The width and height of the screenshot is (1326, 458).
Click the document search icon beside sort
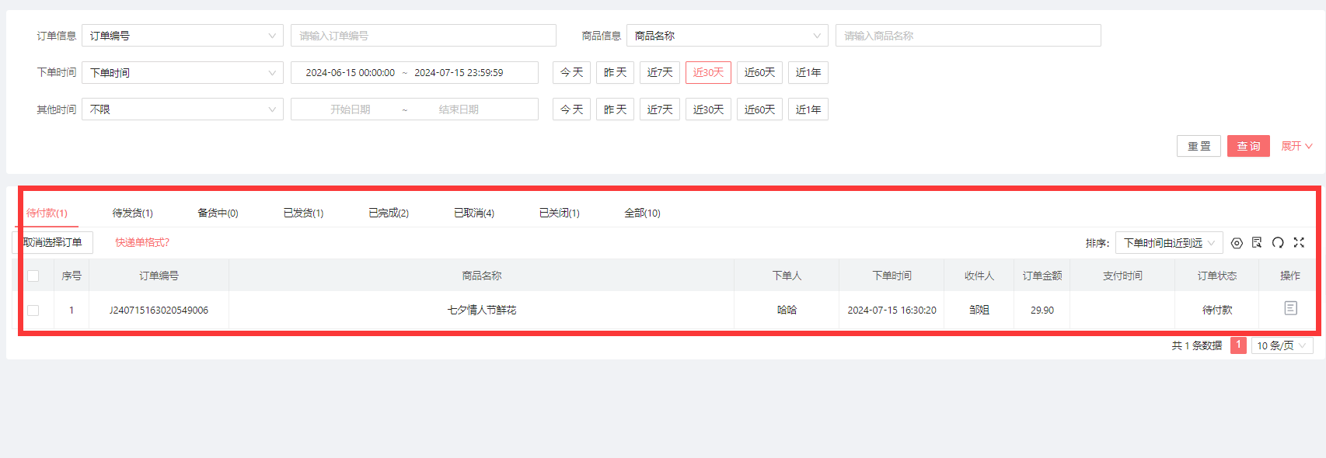[x=1257, y=243]
